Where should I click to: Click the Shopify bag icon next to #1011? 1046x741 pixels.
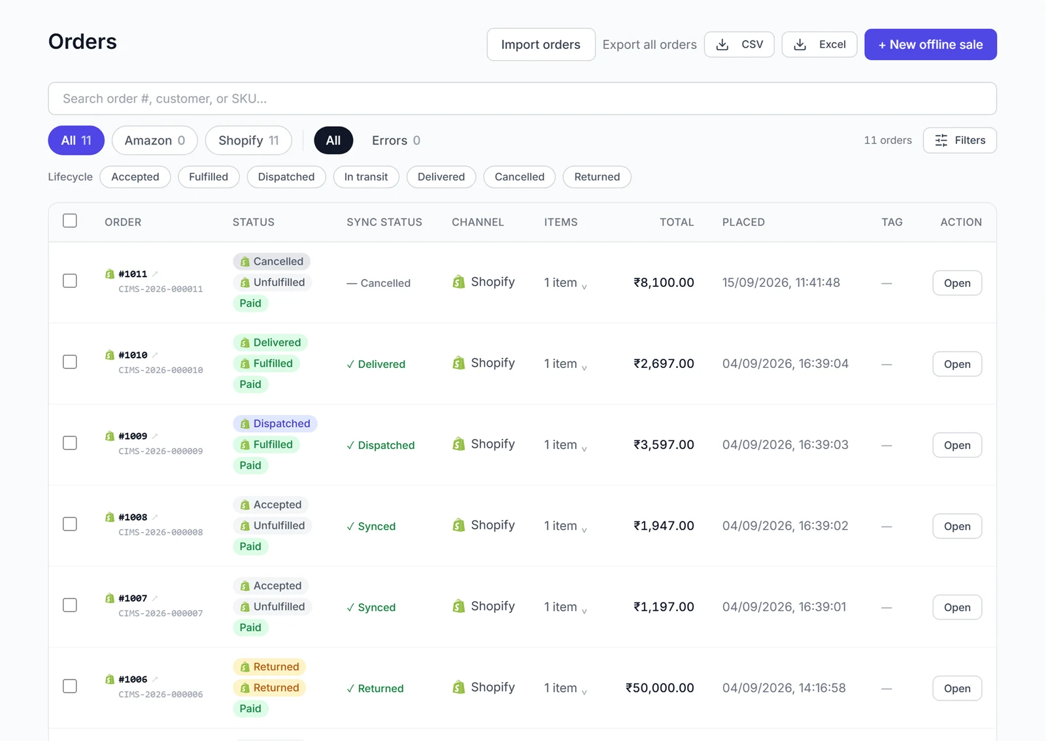(110, 274)
